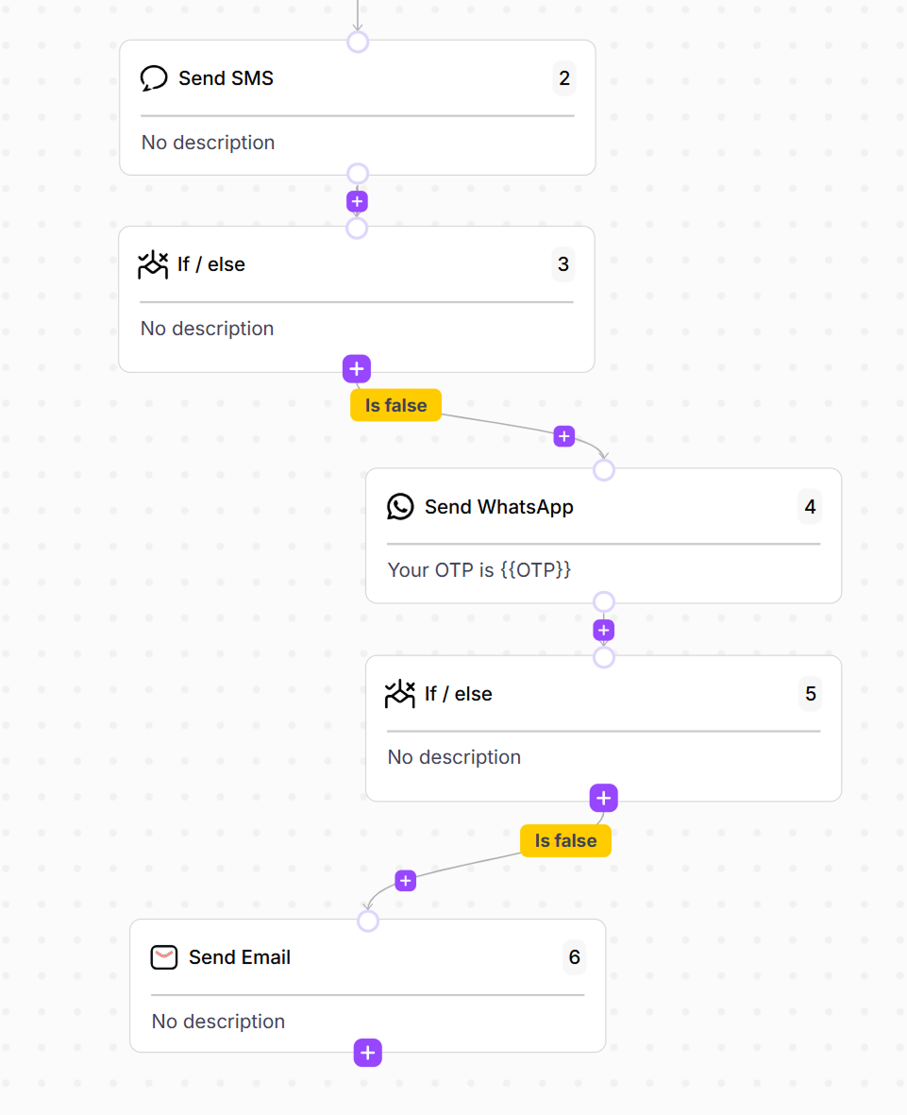The height and width of the screenshot is (1115, 907).
Task: Select the WhatsApp icon on Send WhatsApp node
Action: coord(400,506)
